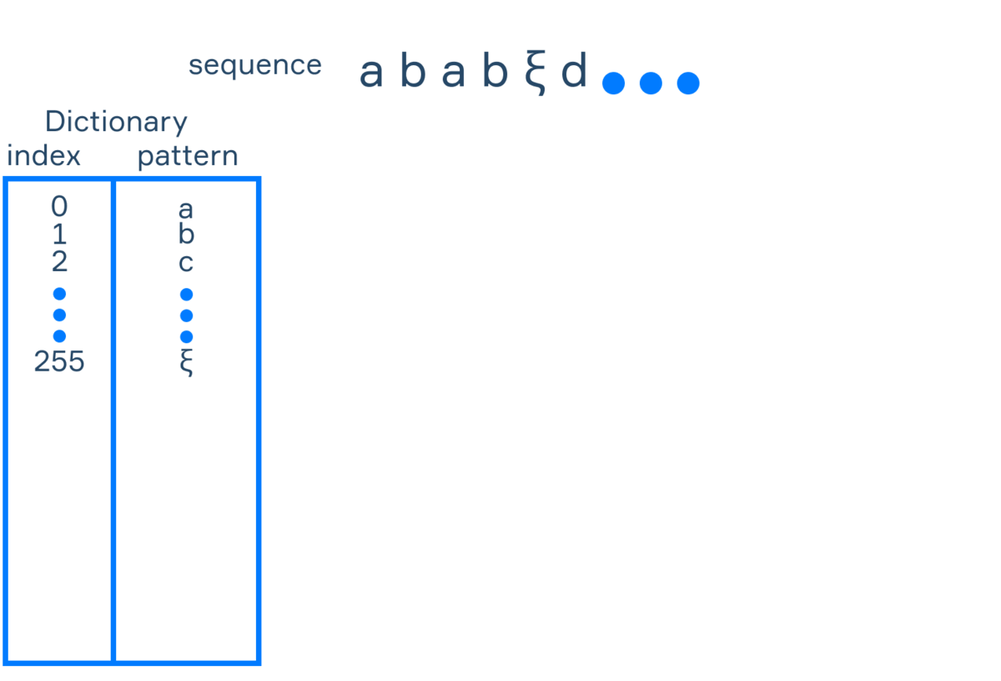Click the second 'a' in the sequence
The width and height of the screenshot is (1001, 681).
coord(453,73)
